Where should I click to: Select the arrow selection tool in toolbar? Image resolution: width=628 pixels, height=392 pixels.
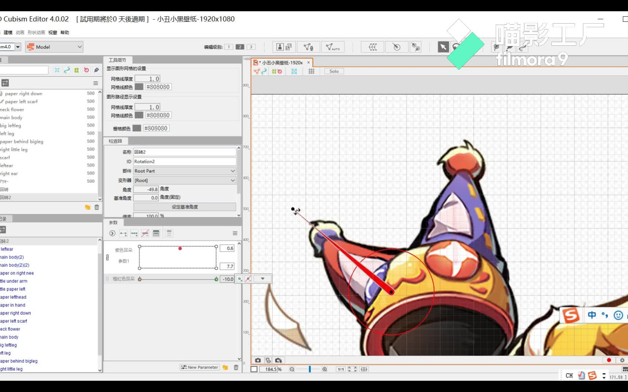[443, 47]
